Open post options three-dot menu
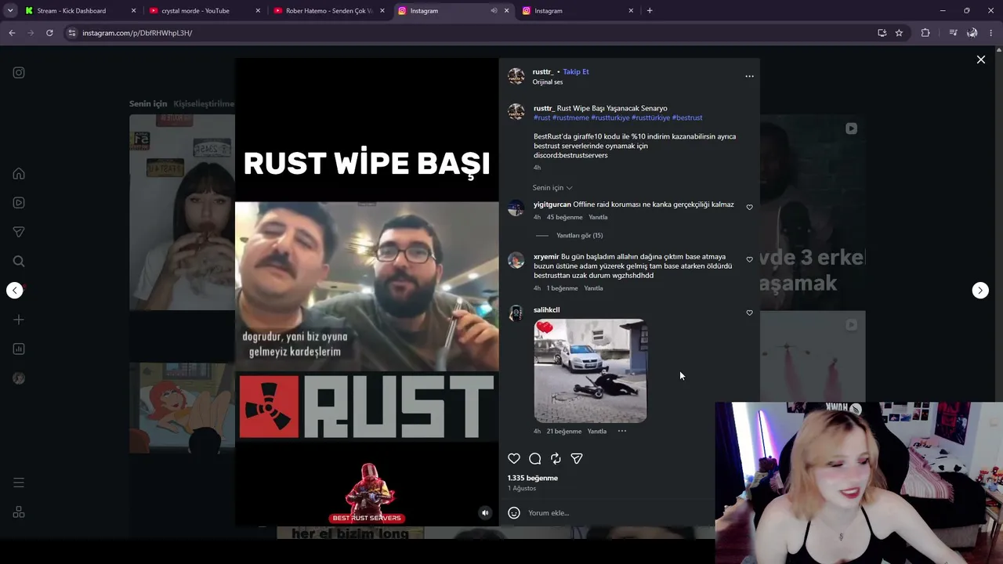The height and width of the screenshot is (564, 1003). click(749, 76)
